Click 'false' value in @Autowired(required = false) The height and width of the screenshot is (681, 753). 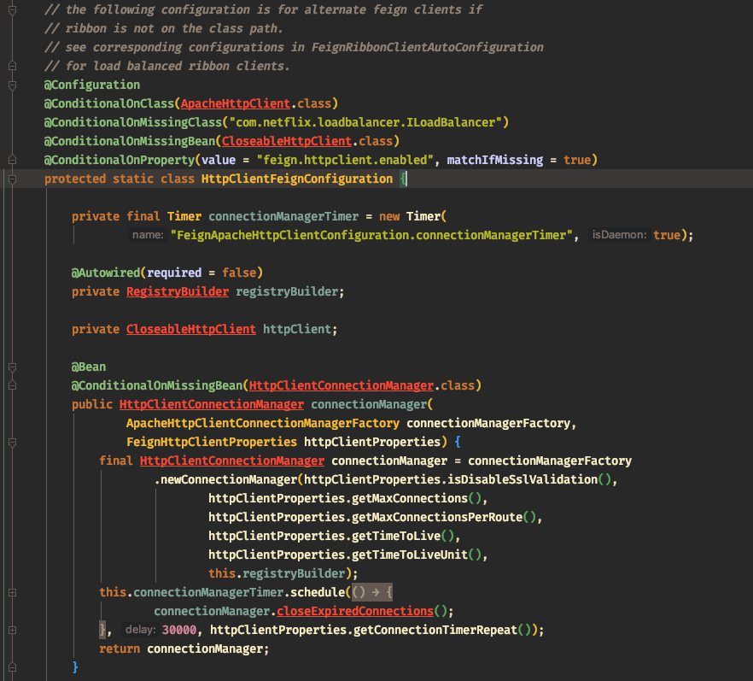click(239, 273)
